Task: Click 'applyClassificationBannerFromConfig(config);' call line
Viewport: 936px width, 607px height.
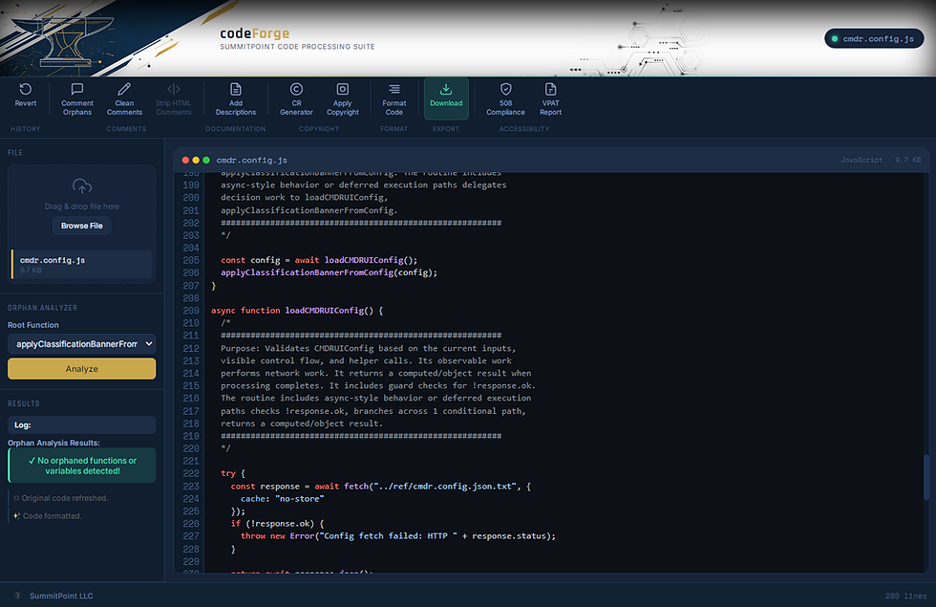Action: (x=329, y=272)
